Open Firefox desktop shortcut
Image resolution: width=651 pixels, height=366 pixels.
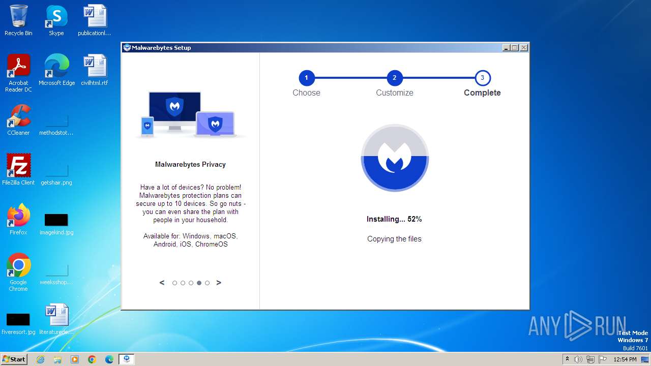click(18, 220)
